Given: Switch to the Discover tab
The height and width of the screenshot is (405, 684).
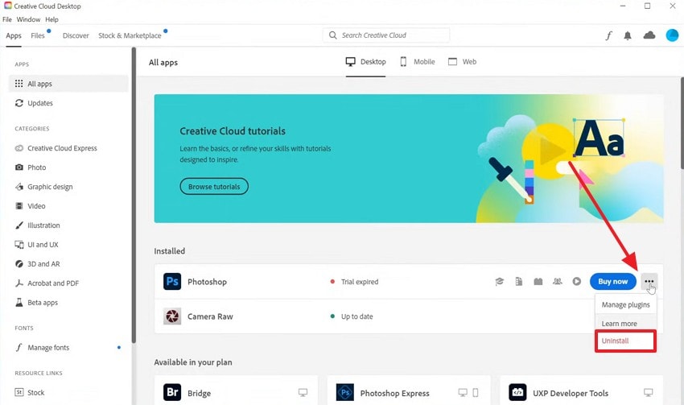Looking at the screenshot, I should click(x=76, y=35).
